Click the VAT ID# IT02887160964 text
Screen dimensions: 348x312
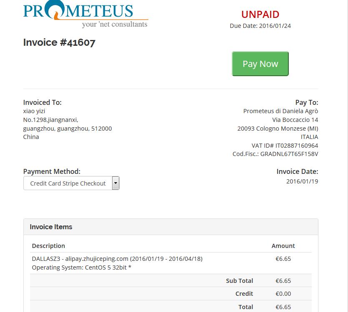(285, 146)
